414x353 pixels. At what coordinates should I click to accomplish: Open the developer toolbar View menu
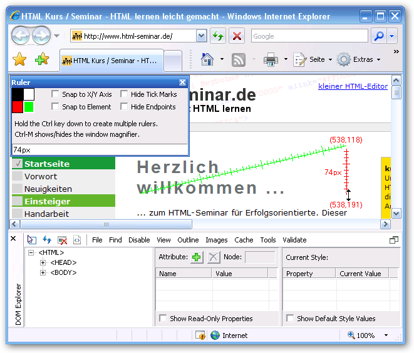tap(163, 240)
